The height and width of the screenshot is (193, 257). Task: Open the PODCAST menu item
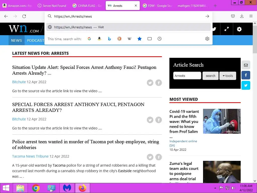[35, 40]
